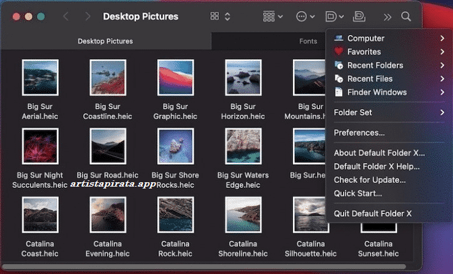Switch to icon grid view
Screen dimensions: 453x274
pos(215,16)
